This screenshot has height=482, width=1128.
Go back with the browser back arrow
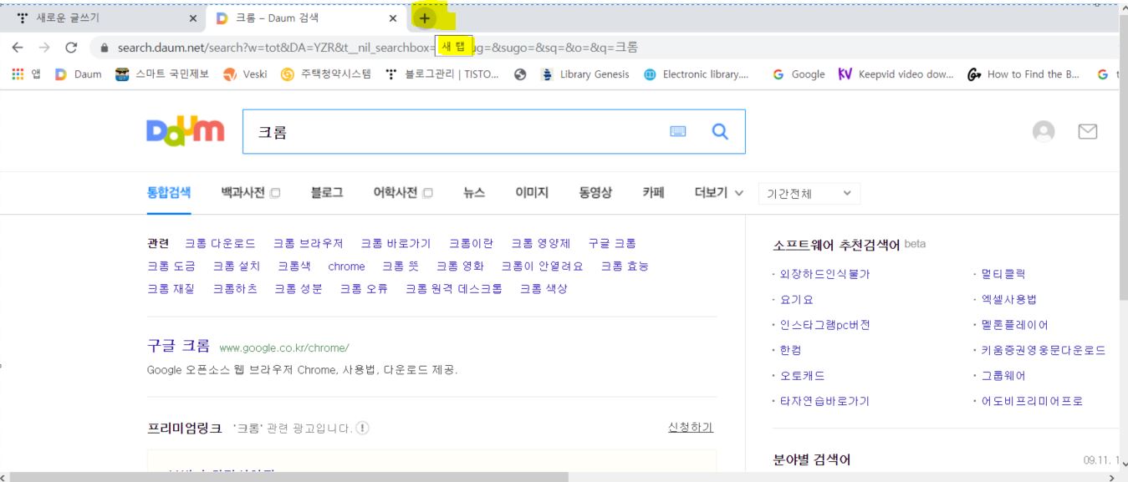point(18,48)
